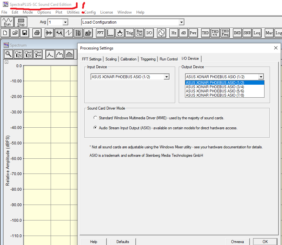This screenshot has height=245, width=282.
Task: Open scaling settings axis icon
Action: [110, 33]
